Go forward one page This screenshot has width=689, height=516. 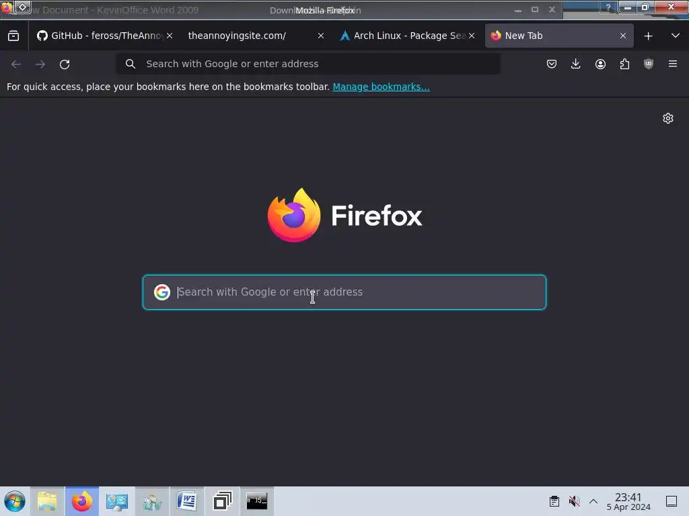pos(40,64)
